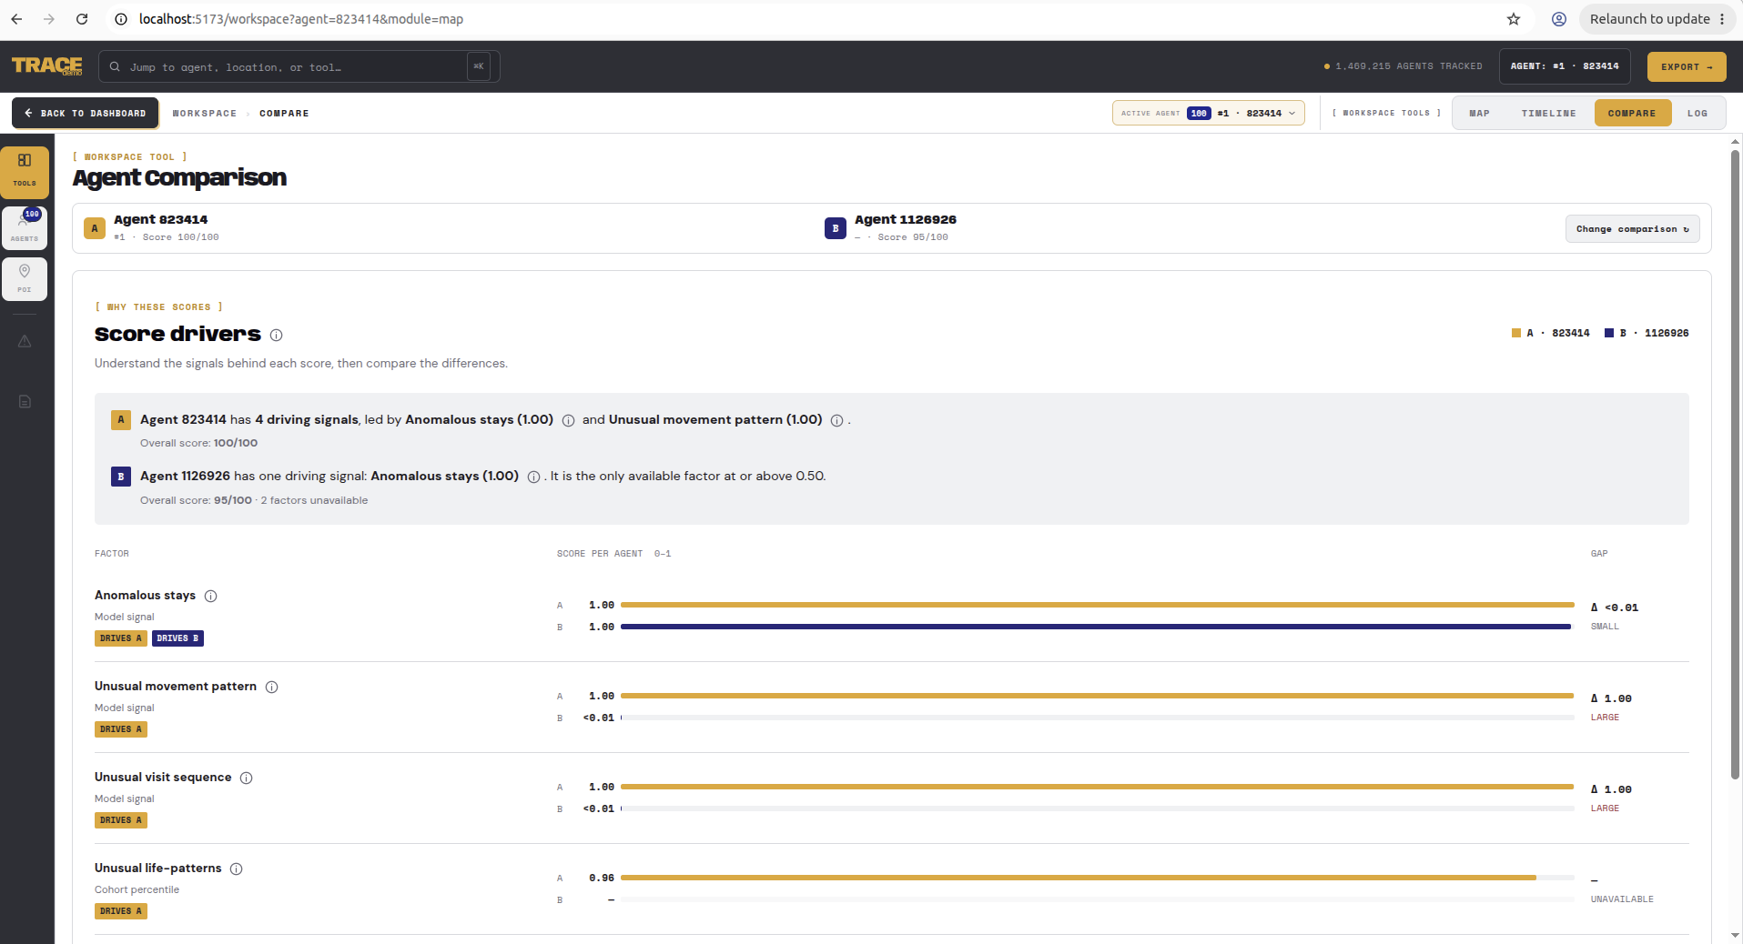Reload the browser page

pyautogui.click(x=82, y=19)
